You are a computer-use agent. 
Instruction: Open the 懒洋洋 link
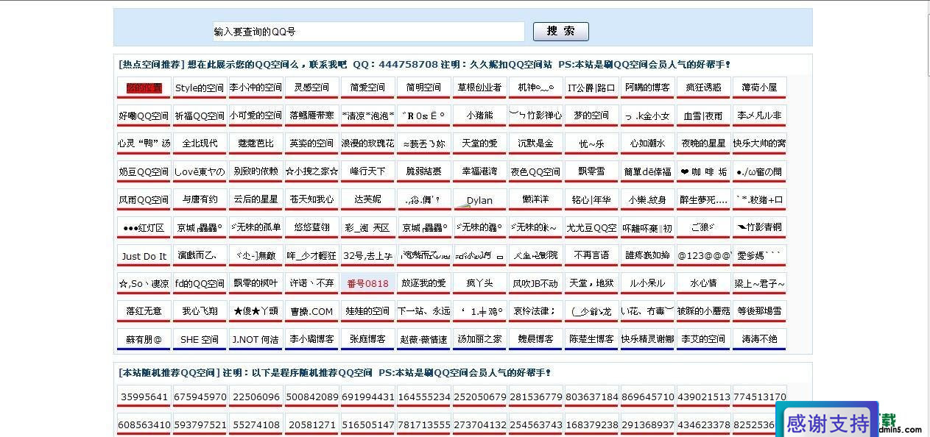point(535,199)
